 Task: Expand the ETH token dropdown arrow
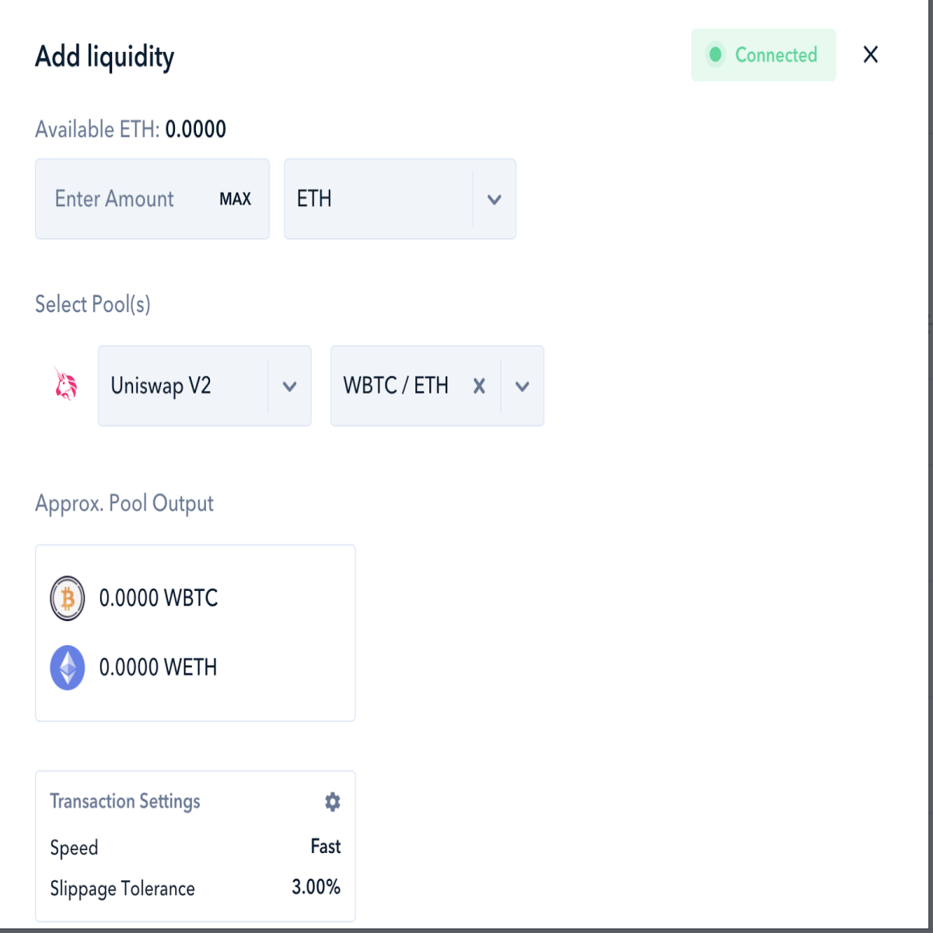pyautogui.click(x=494, y=199)
